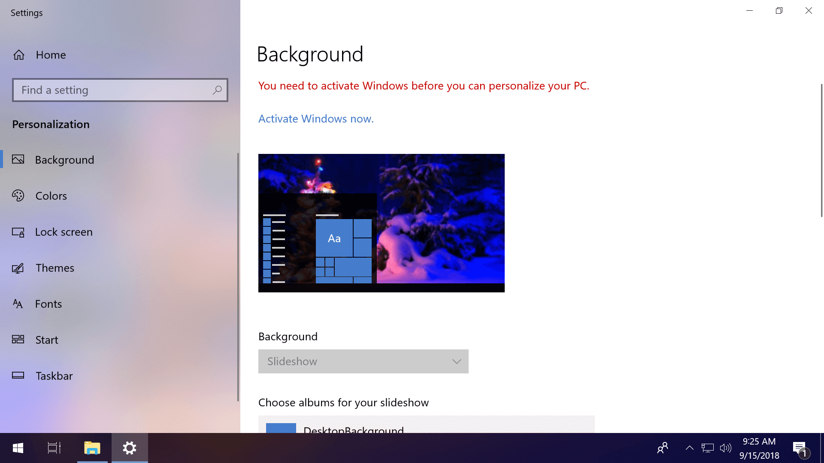
Task: Navigate to Lock screen settings
Action: tap(64, 232)
